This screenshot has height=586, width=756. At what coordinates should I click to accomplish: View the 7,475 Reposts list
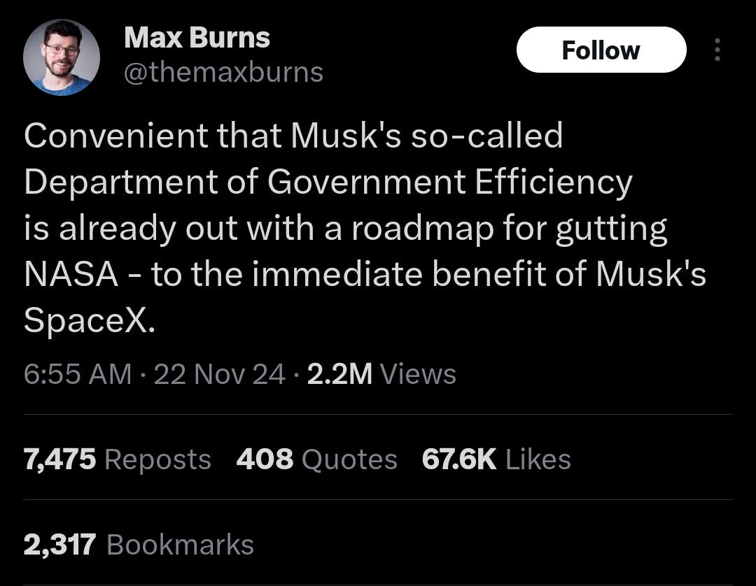pos(117,459)
